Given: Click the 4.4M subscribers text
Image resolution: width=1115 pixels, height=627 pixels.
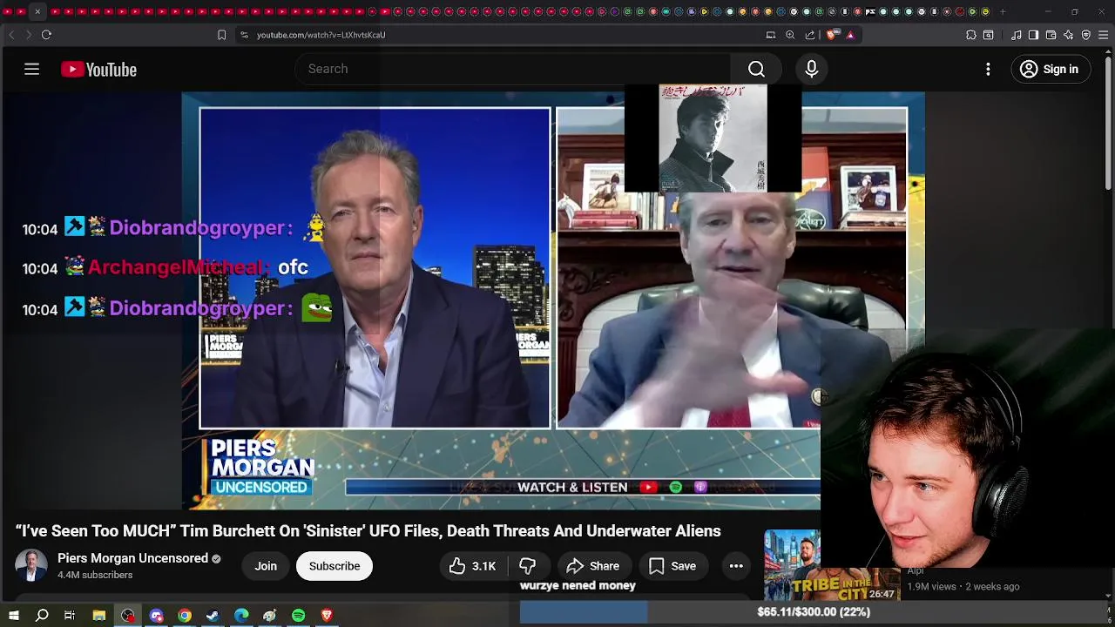Looking at the screenshot, I should 95,575.
